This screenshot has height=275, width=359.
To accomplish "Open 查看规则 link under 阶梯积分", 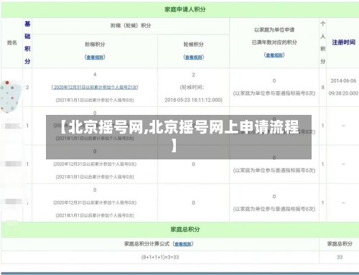I will (95, 57).
